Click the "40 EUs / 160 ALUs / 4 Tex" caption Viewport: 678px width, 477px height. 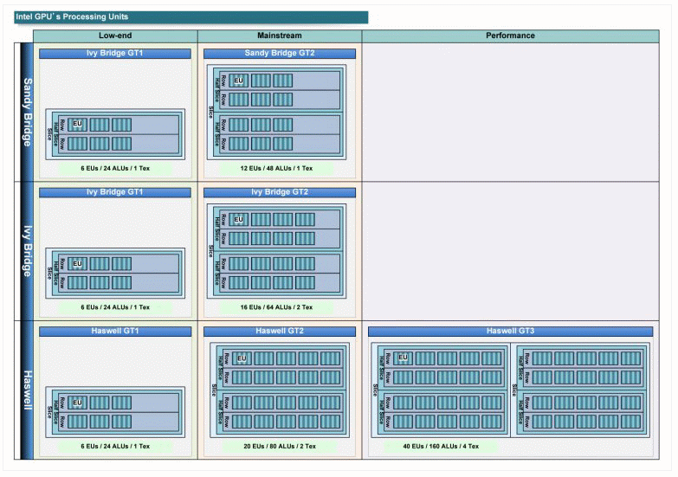pyautogui.click(x=441, y=446)
